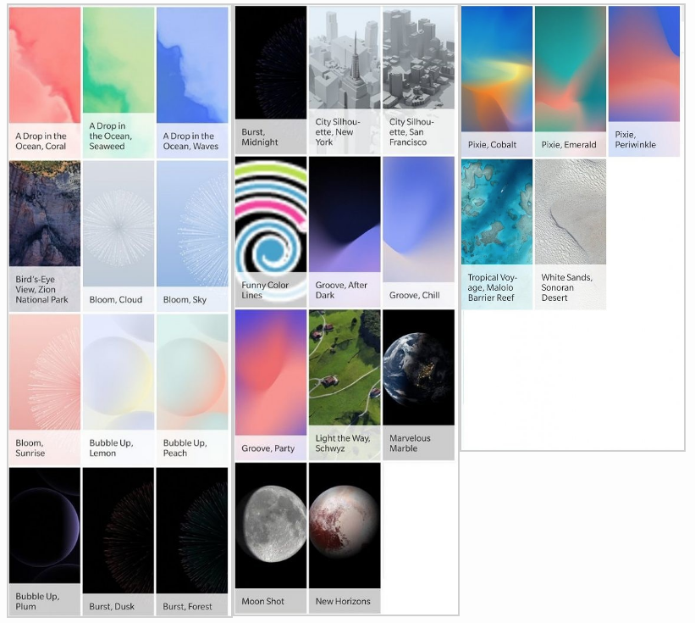695x623 pixels.
Task: Open the Groove, Party wallpaper
Action: click(271, 385)
